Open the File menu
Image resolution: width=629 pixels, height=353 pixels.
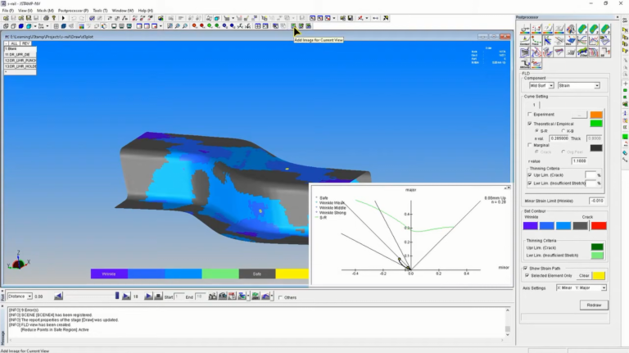pyautogui.click(x=7, y=11)
